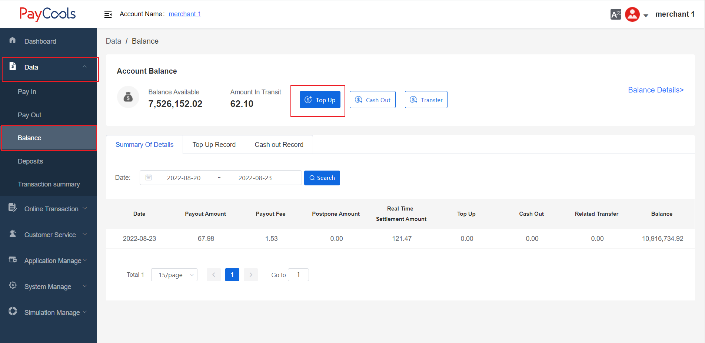Click the Go to page input field

click(298, 275)
